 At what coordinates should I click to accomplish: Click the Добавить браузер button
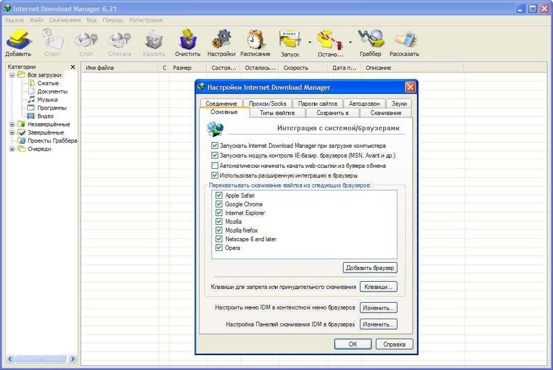[370, 268]
